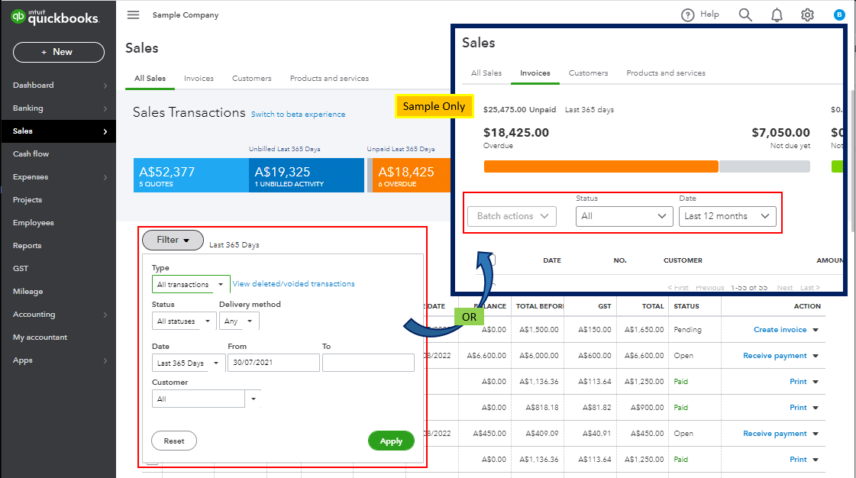Viewport: 856px width, 478px height.
Task: Click Print for the A$900.00 row
Action: click(x=798, y=408)
